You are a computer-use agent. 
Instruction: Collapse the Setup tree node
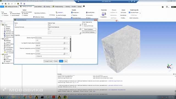click(1, 25)
